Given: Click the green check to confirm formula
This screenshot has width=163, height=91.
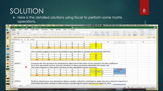Looking at the screenshot, I should [25, 39].
